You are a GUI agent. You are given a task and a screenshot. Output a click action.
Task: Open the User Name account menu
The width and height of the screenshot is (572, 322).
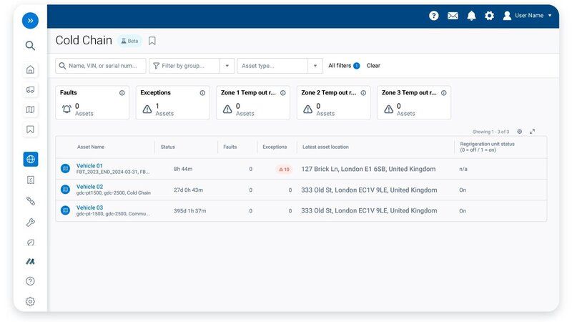tap(528, 16)
